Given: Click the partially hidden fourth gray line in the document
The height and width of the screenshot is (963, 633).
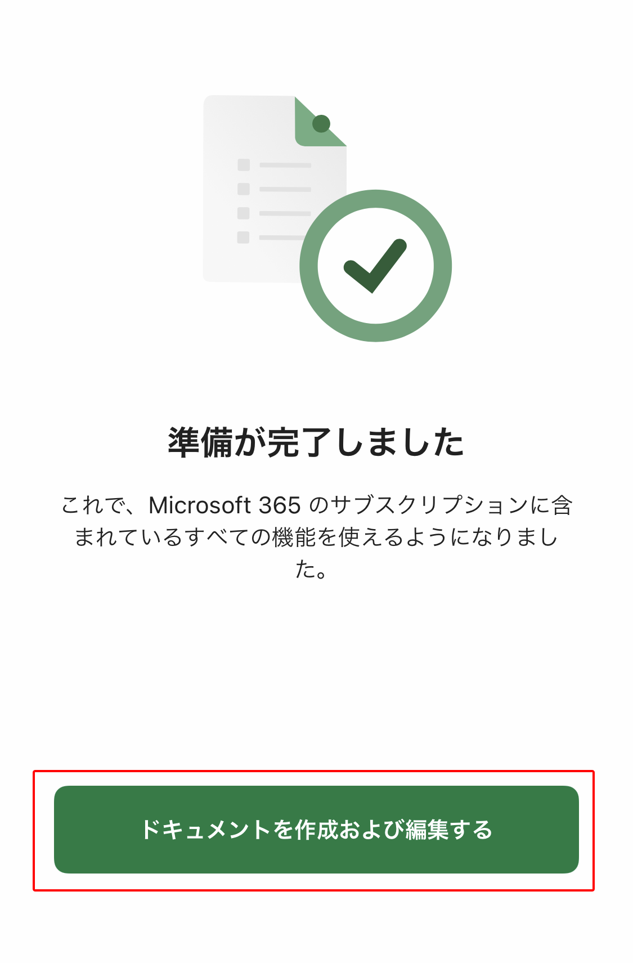Looking at the screenshot, I should coord(281,238).
